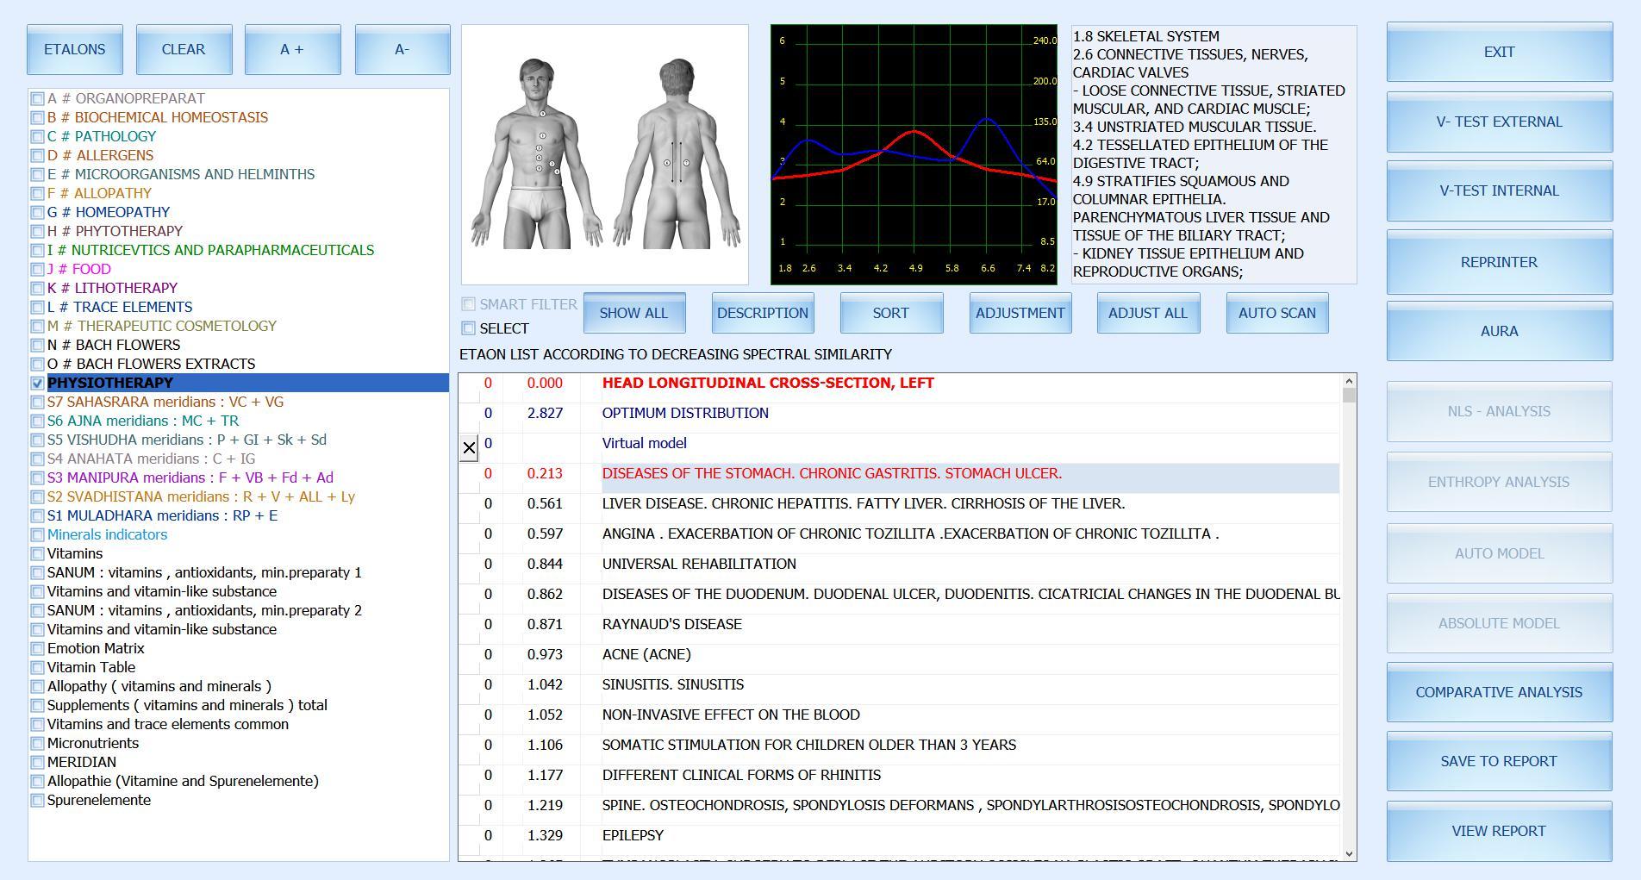Select N # BACH FLOWERS item
Image resolution: width=1641 pixels, height=880 pixels.
tap(114, 345)
